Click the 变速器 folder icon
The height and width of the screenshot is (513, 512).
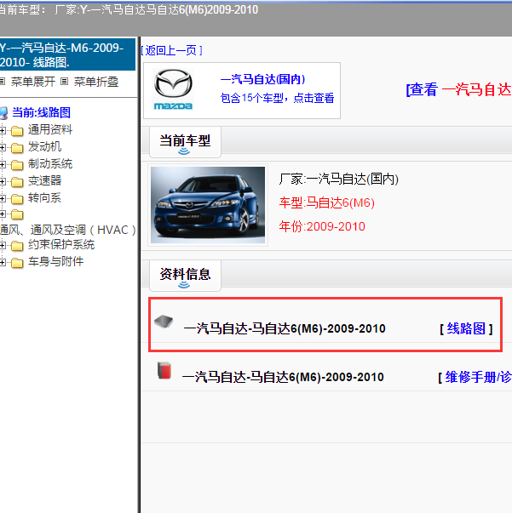17,181
